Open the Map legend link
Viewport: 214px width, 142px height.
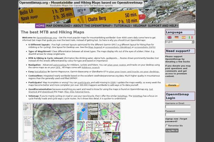pos(95,47)
